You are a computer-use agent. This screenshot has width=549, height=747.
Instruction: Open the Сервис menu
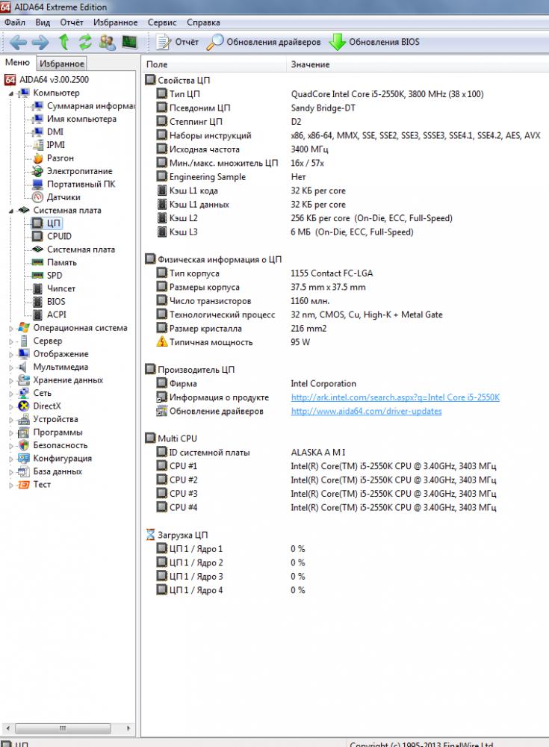point(162,22)
